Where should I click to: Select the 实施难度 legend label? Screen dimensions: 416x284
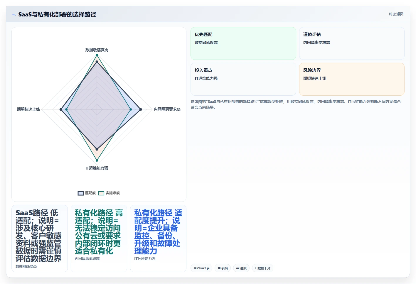pyautogui.click(x=113, y=193)
